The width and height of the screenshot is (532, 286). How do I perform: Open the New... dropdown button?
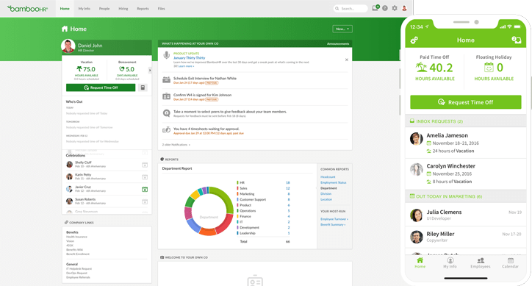click(342, 29)
